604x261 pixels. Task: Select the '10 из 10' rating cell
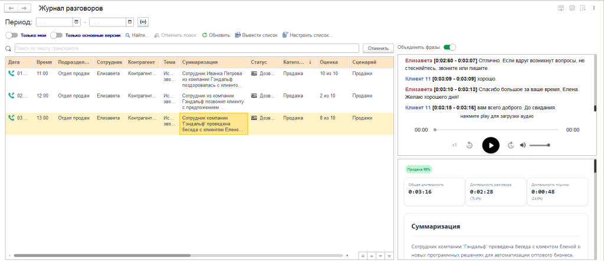click(x=333, y=79)
